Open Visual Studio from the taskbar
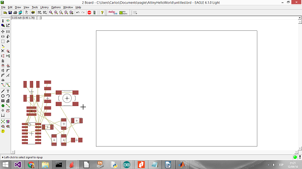Screen dimensions: 302x169 click(18, 165)
